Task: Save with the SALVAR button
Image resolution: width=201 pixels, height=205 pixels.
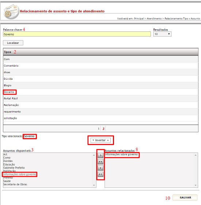Action: 185,197
